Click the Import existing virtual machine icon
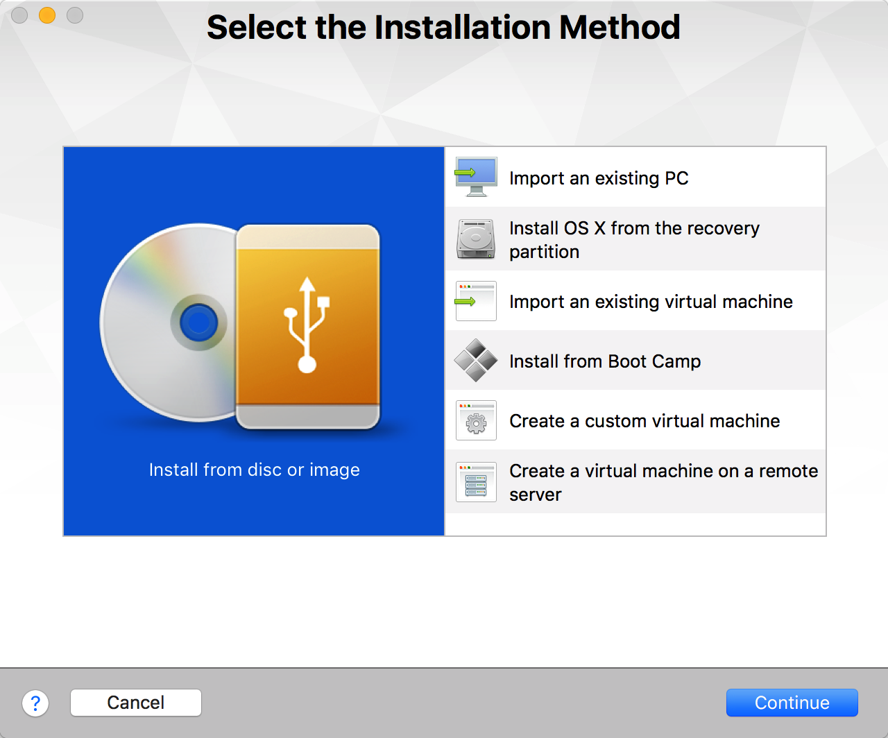This screenshot has width=888, height=738. pyautogui.click(x=476, y=301)
